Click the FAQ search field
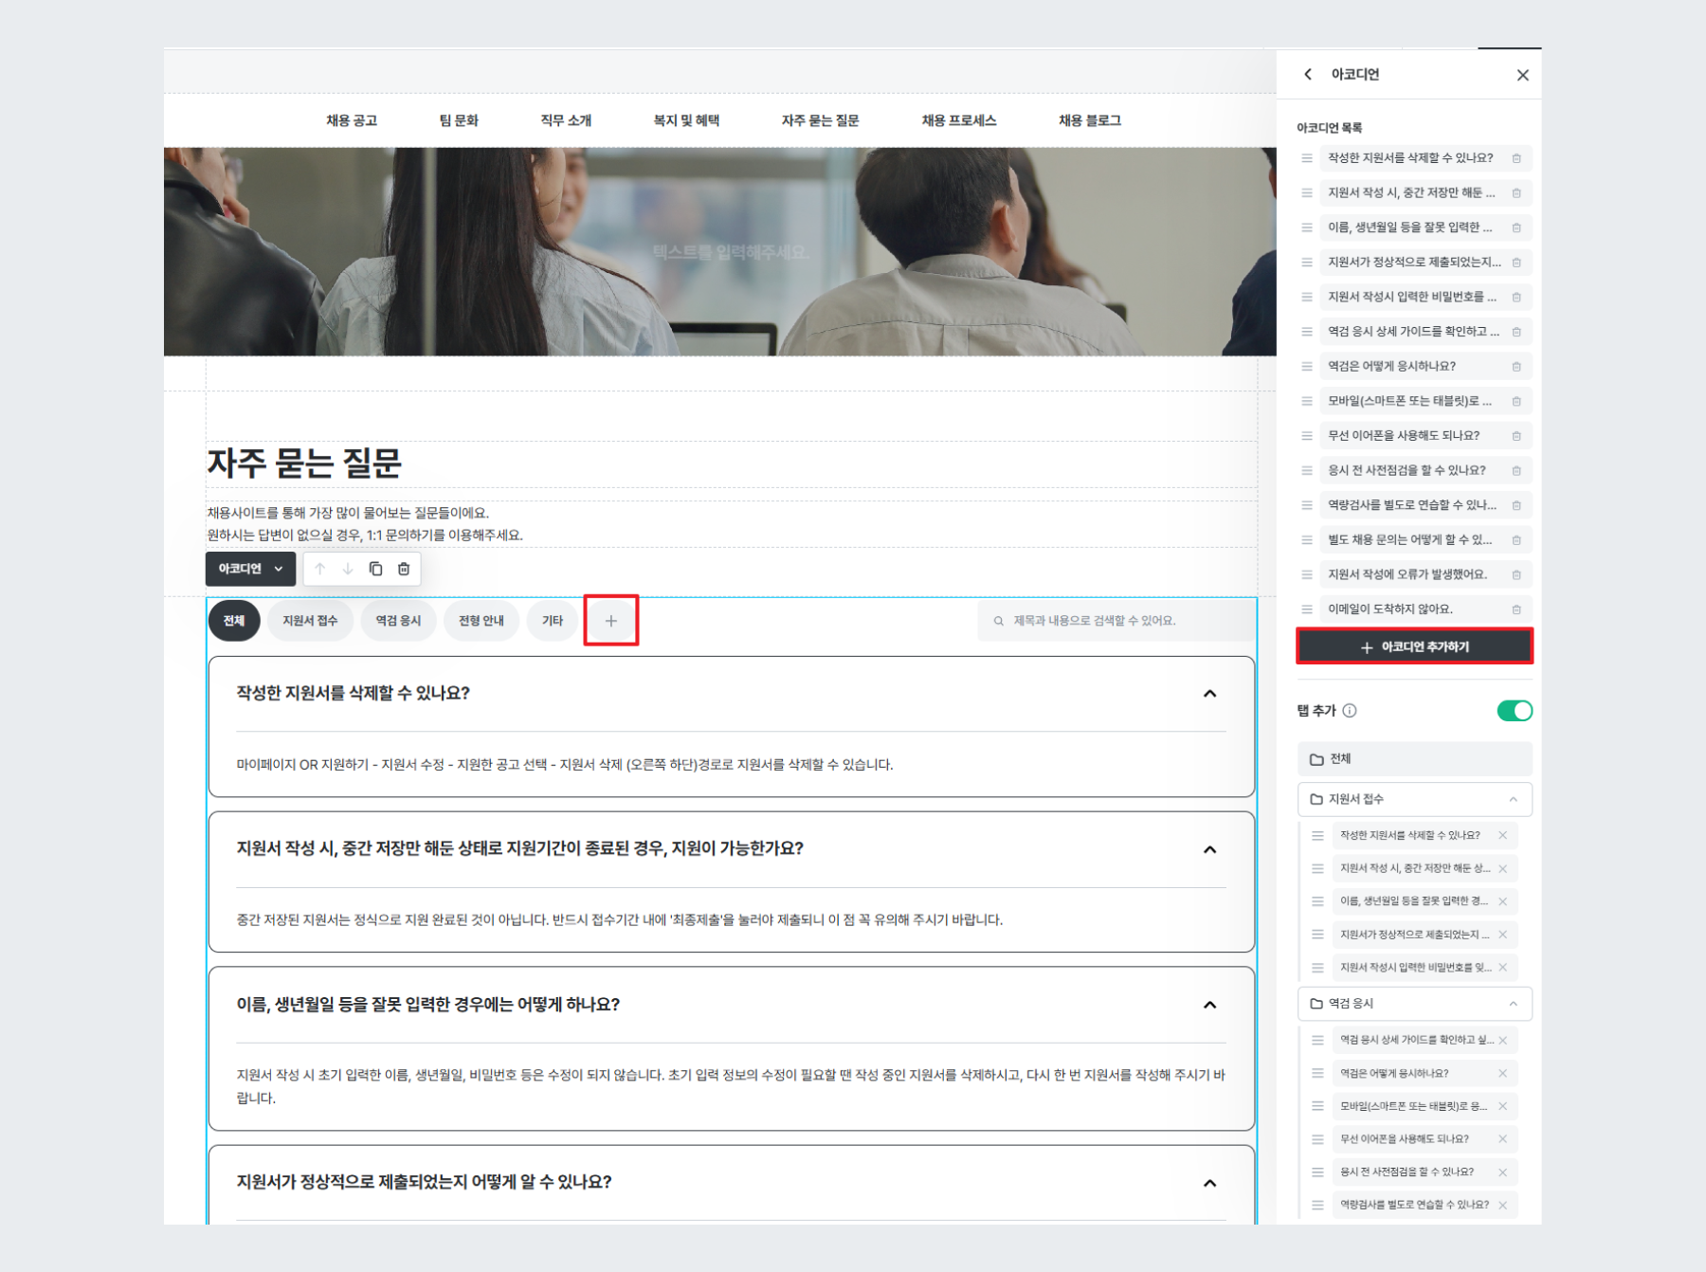Image resolution: width=1706 pixels, height=1272 pixels. (x=1116, y=621)
